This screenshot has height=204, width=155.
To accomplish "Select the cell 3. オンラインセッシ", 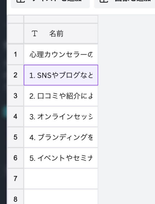I will click(61, 117).
